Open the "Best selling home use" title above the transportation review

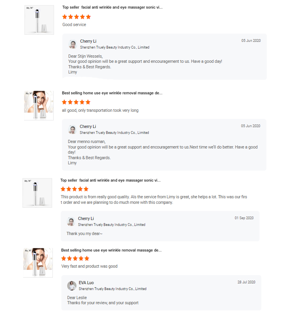[x=112, y=93]
